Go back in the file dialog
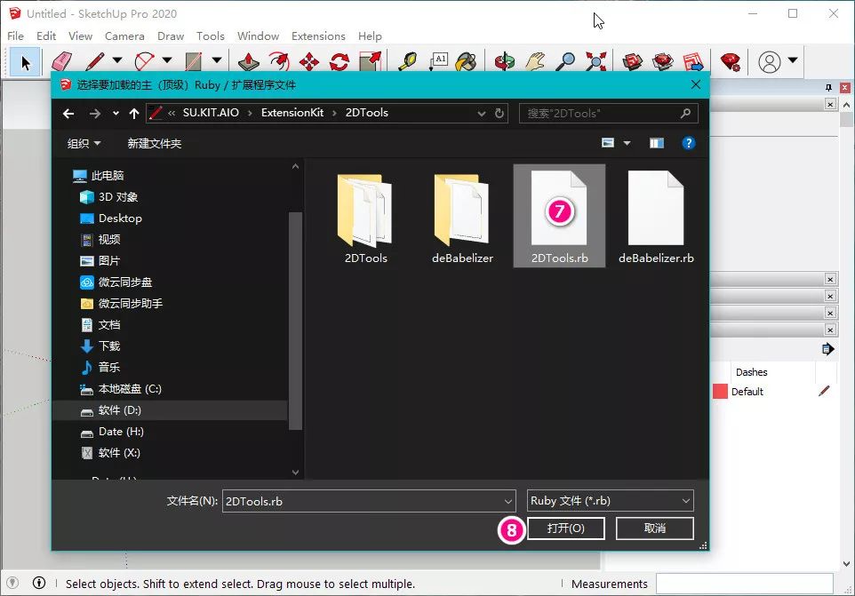 68,114
